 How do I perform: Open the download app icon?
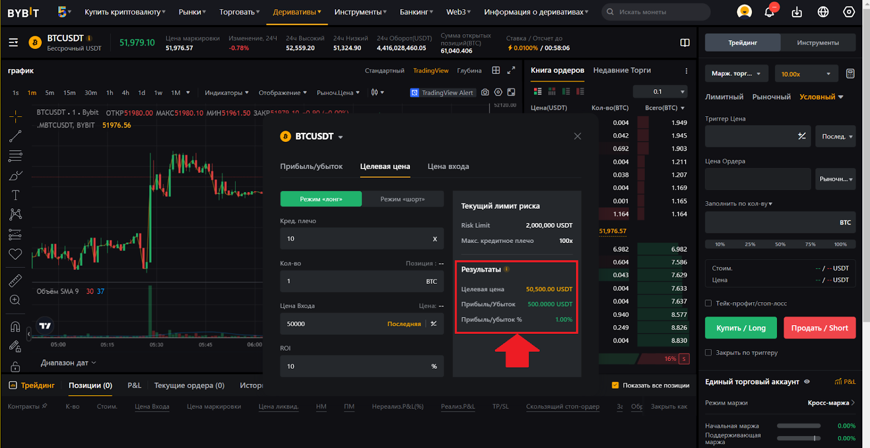(797, 12)
